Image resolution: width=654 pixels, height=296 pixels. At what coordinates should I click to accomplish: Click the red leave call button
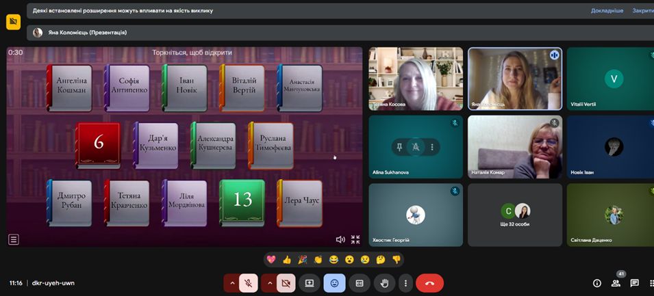coord(429,283)
